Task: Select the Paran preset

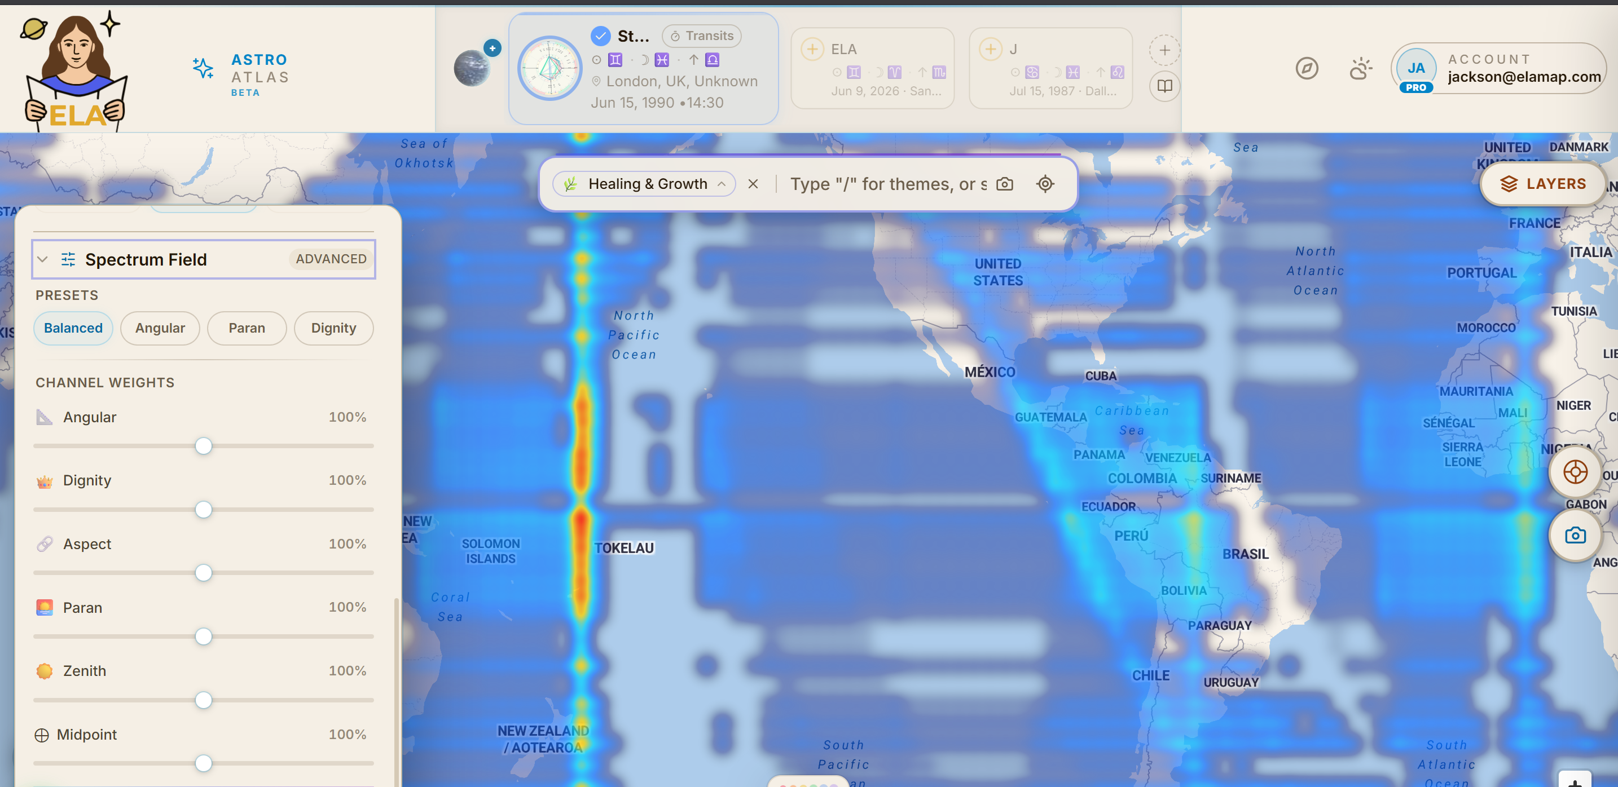Action: click(247, 328)
